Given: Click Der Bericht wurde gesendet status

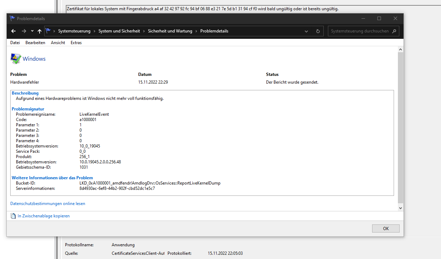Looking at the screenshot, I should point(292,82).
